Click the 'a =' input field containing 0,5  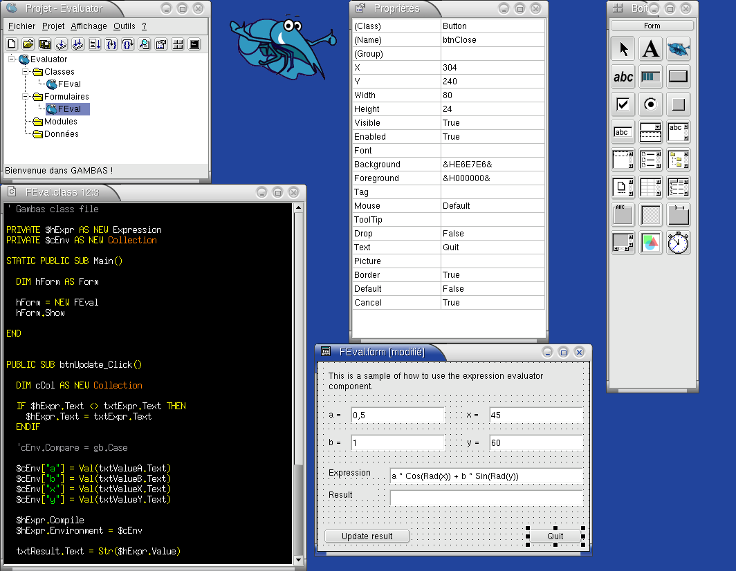point(398,415)
